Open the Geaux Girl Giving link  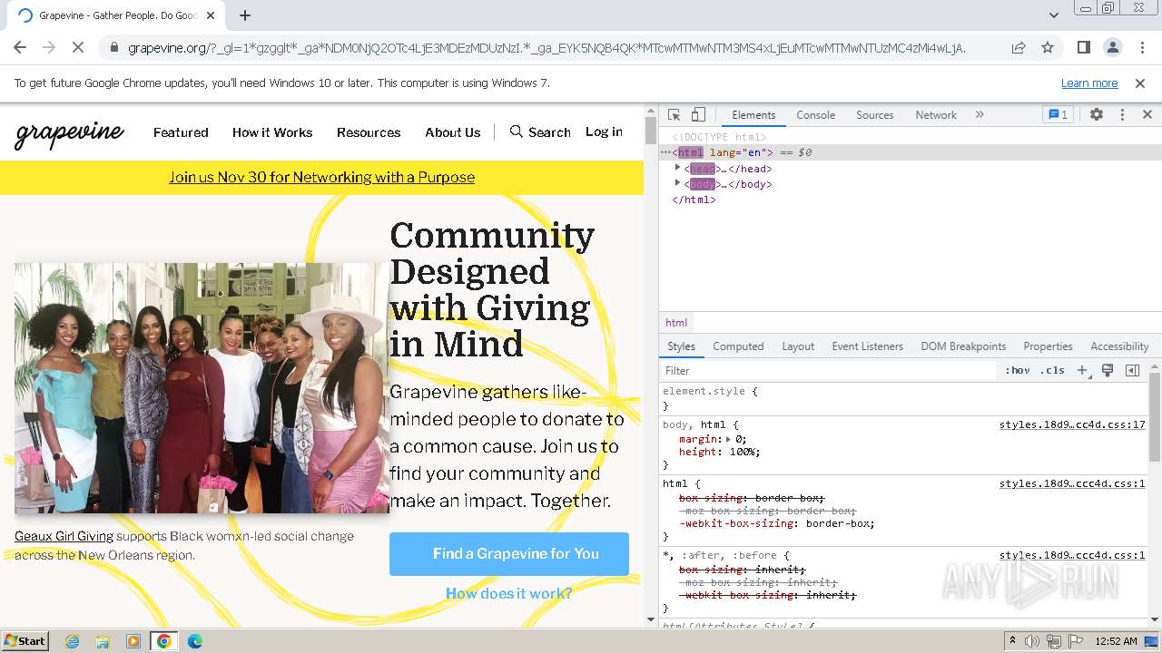[64, 536]
